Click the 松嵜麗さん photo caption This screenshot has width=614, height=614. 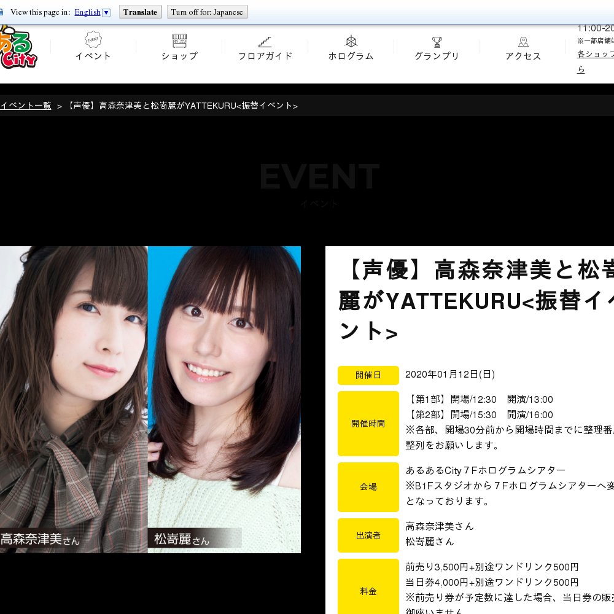coord(182,539)
